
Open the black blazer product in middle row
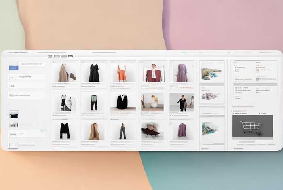122,102
